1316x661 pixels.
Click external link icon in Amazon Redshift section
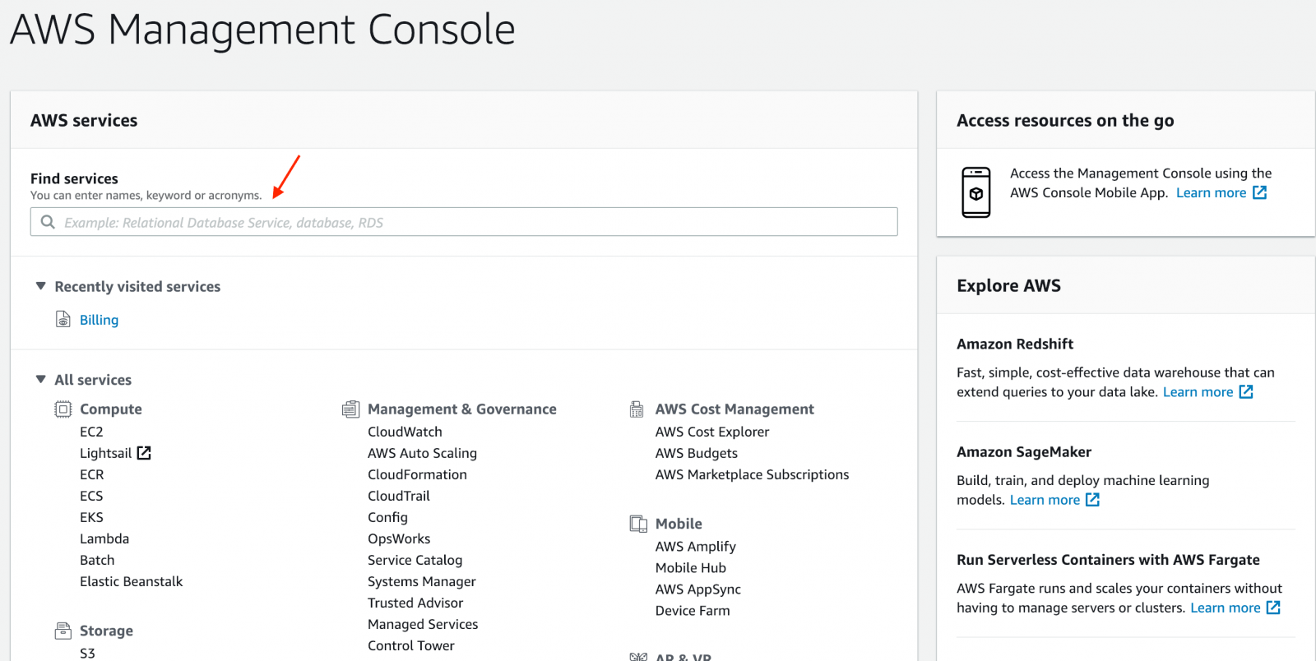tap(1246, 391)
